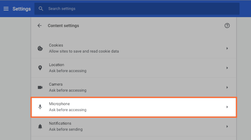
Task: Open the Camera settings label
Action: point(56,84)
